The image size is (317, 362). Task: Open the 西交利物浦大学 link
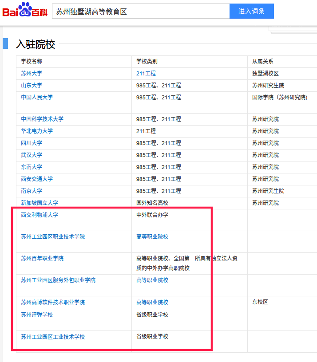tap(40, 215)
